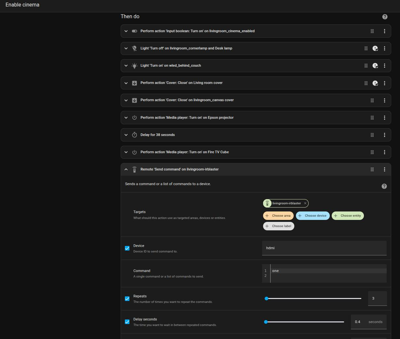Click the timer icon on Delay row
This screenshot has height=339, width=400.
tap(134, 135)
